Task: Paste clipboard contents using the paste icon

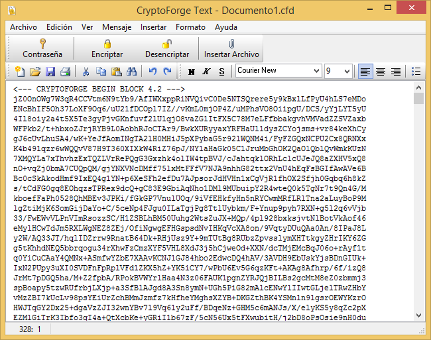Action: 116,71
